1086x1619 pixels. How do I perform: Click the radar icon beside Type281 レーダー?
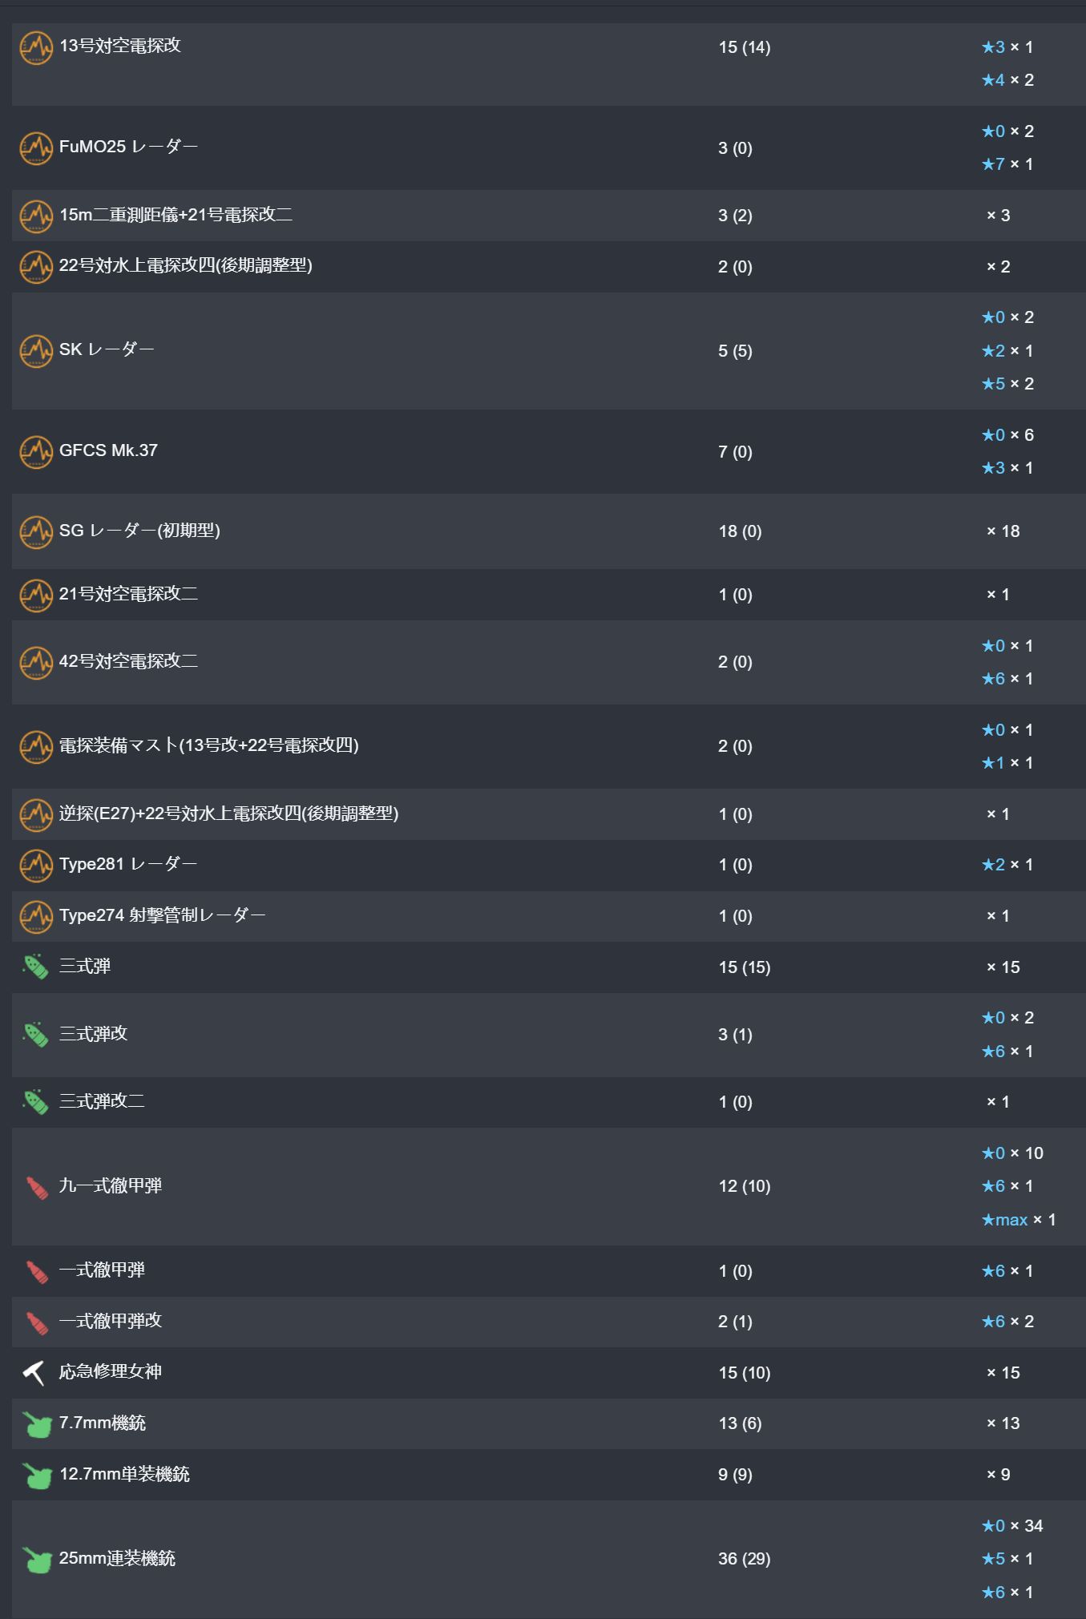pos(36,865)
